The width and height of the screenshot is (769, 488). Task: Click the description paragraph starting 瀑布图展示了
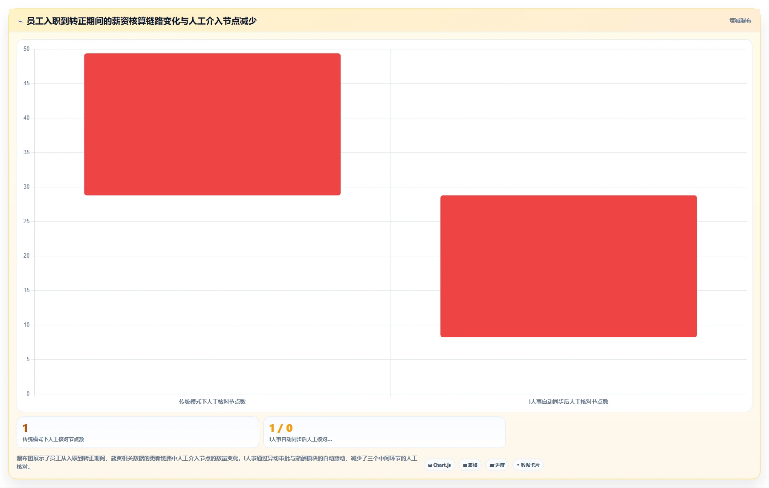pyautogui.click(x=217, y=462)
